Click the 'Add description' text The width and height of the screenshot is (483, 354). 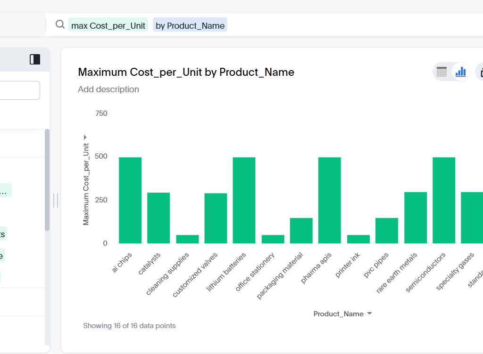[x=108, y=89]
